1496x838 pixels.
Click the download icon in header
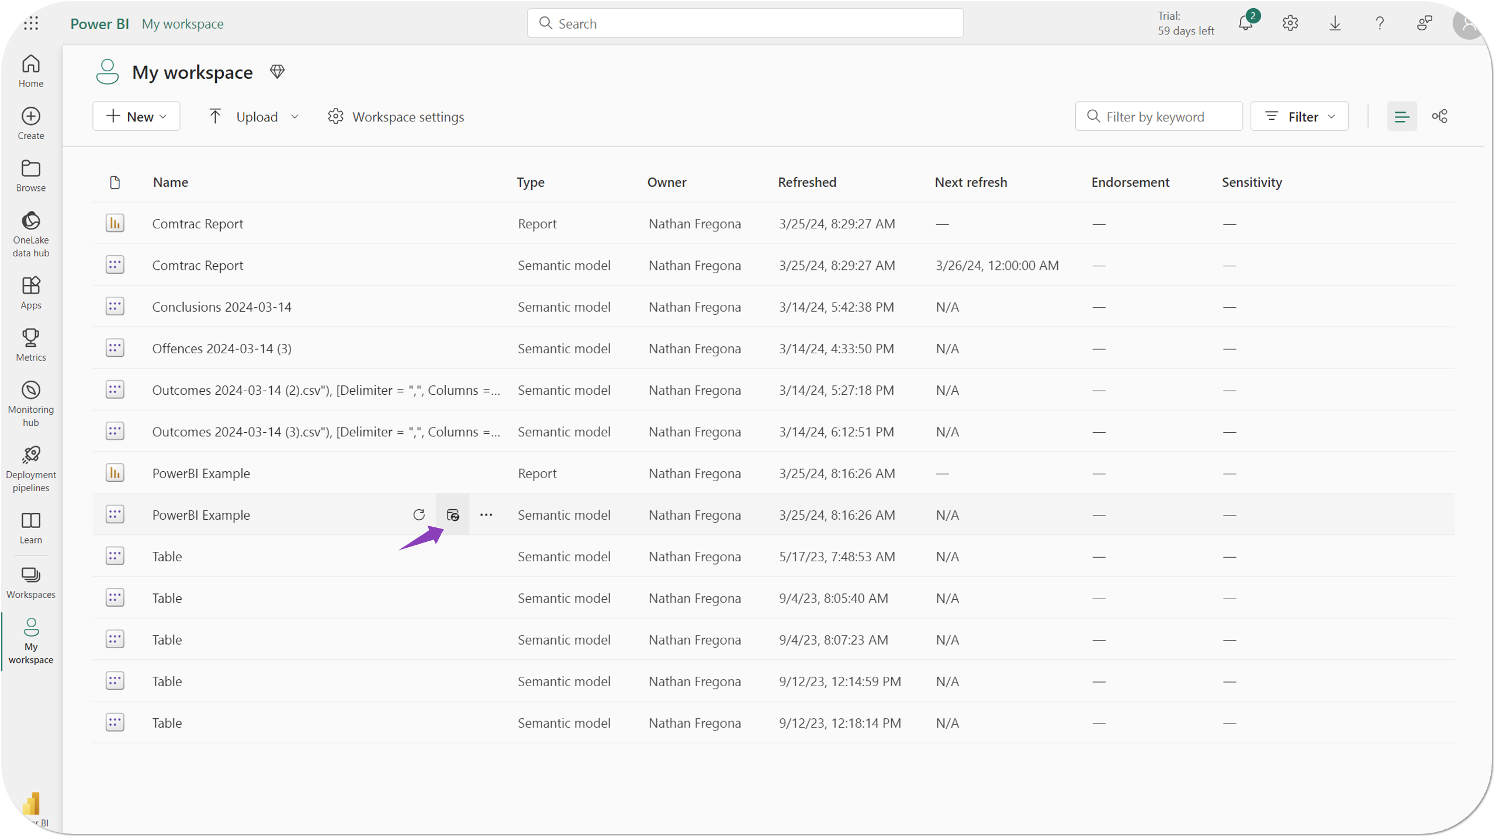(1335, 23)
